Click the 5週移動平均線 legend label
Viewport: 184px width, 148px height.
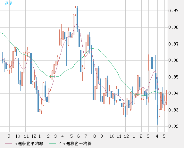pyautogui.click(x=29, y=144)
